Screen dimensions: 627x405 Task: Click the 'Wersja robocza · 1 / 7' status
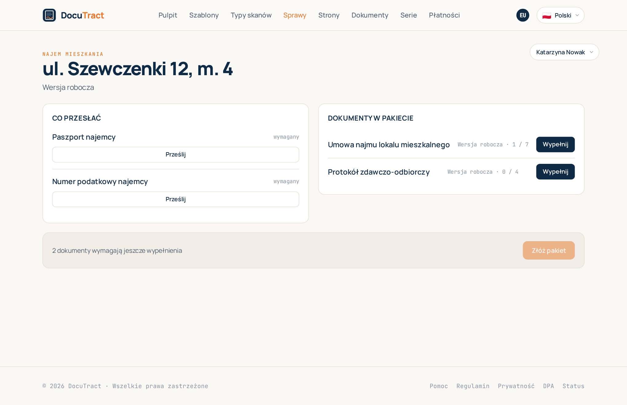click(x=493, y=145)
